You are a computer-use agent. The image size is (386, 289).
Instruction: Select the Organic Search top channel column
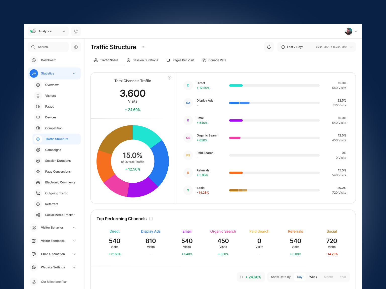click(223, 243)
